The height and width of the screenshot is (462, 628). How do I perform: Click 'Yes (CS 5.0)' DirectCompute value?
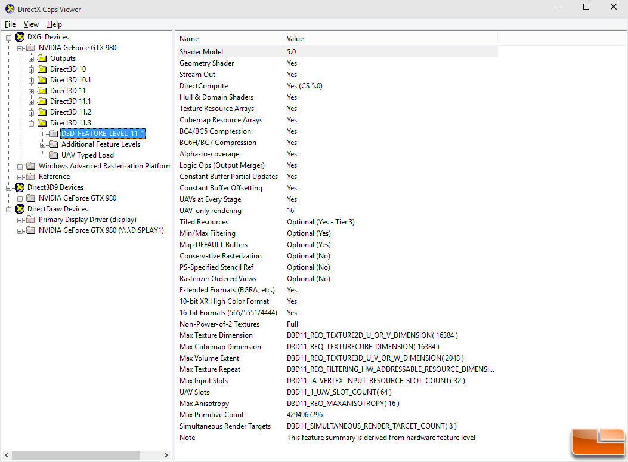[x=305, y=86]
